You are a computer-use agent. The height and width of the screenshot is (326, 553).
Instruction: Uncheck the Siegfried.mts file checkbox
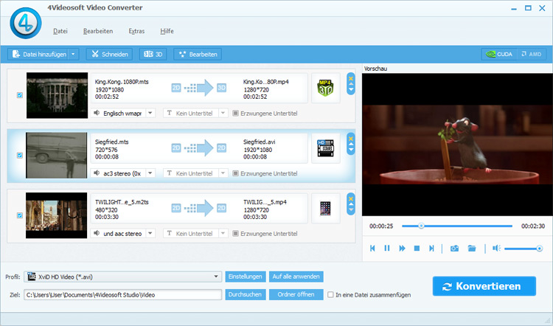[x=19, y=155]
